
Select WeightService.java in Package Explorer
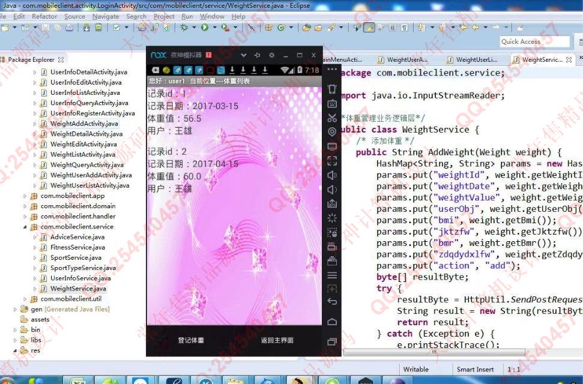pyautogui.click(x=77, y=289)
